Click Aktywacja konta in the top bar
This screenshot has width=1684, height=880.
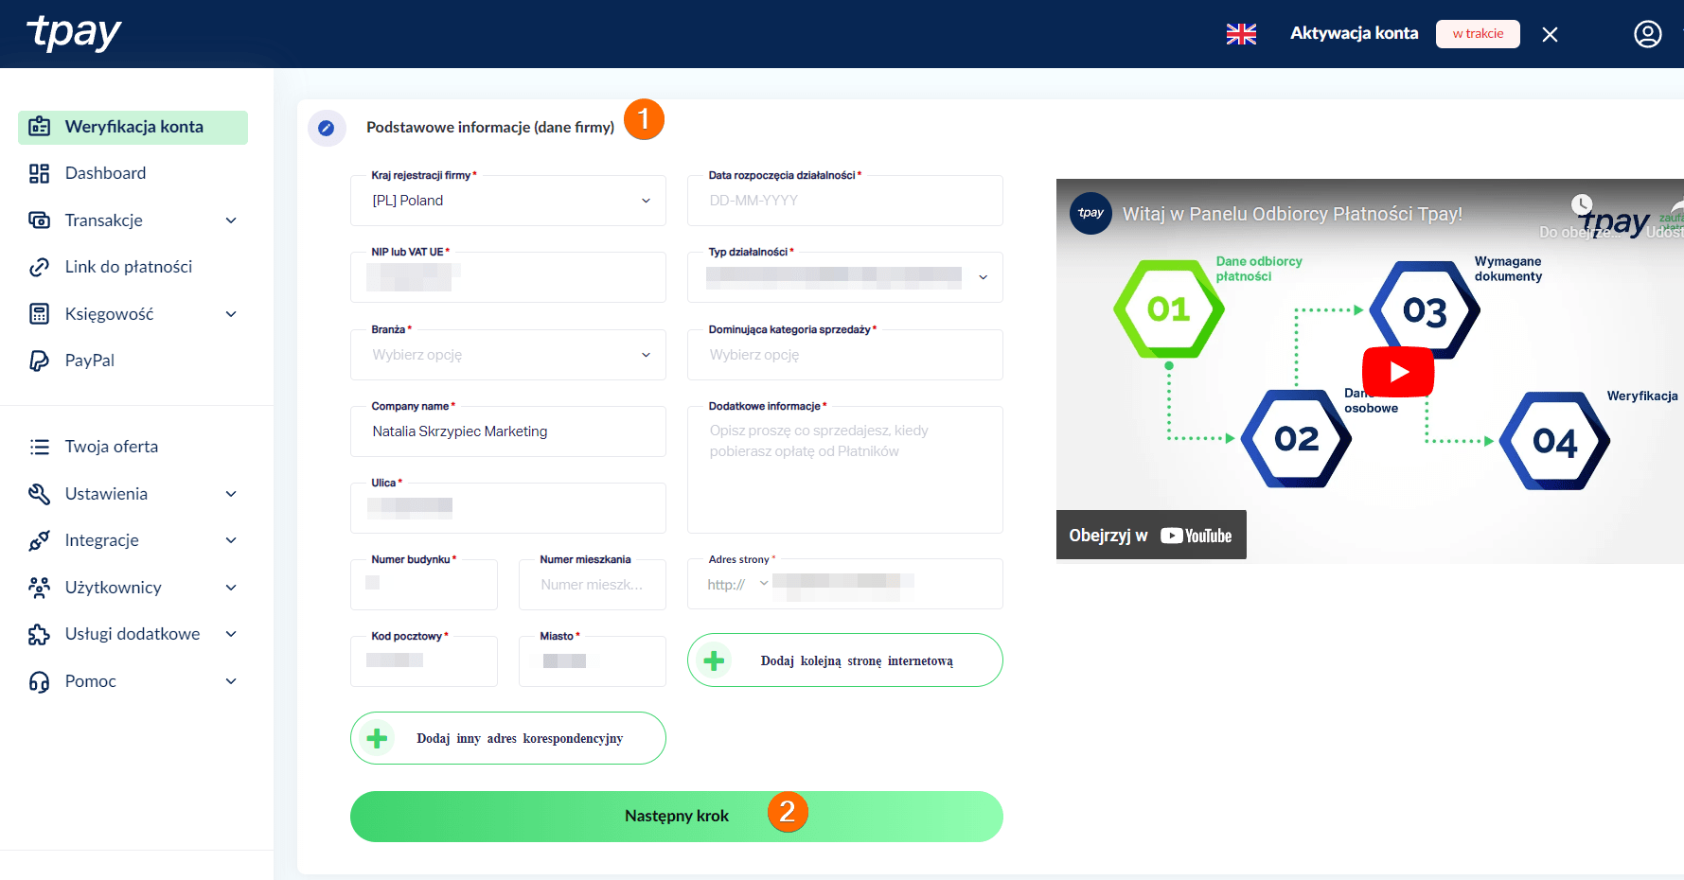(1354, 33)
